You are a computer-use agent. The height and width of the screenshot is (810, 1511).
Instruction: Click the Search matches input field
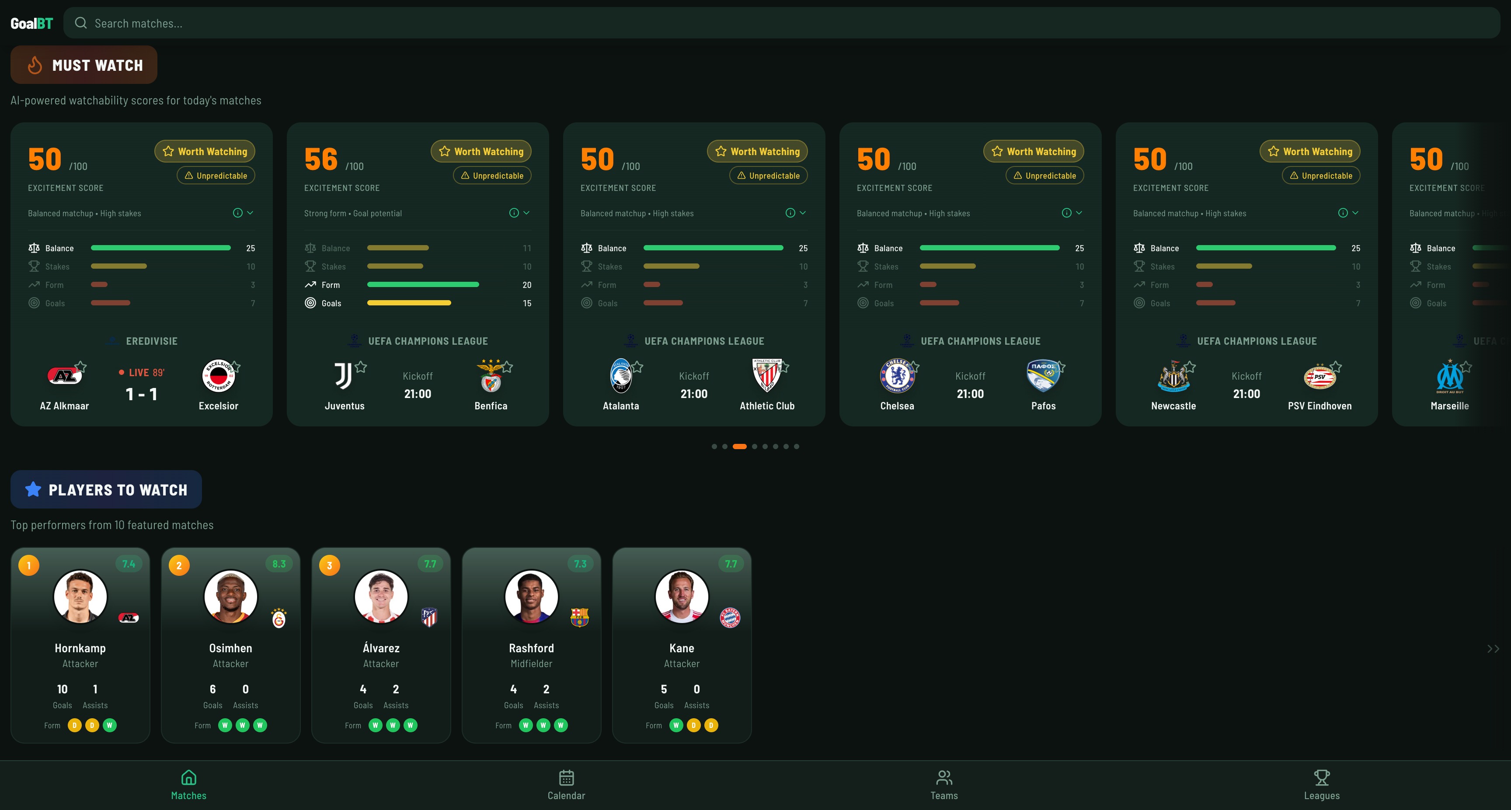[x=782, y=24]
